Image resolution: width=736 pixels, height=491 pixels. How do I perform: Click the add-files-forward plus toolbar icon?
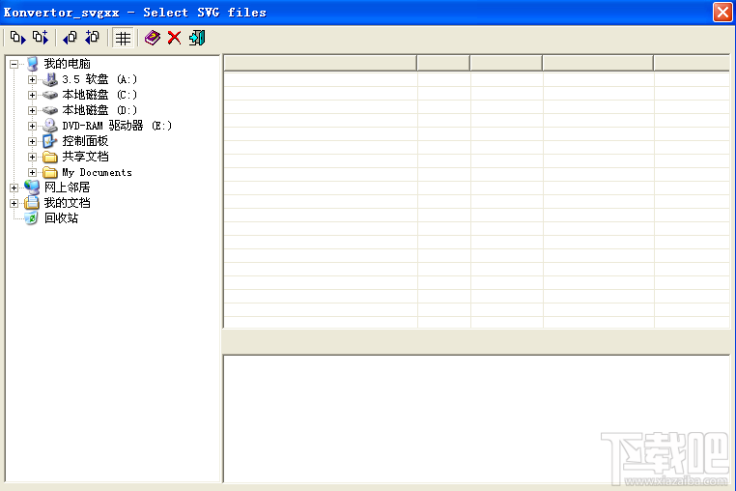pos(41,38)
